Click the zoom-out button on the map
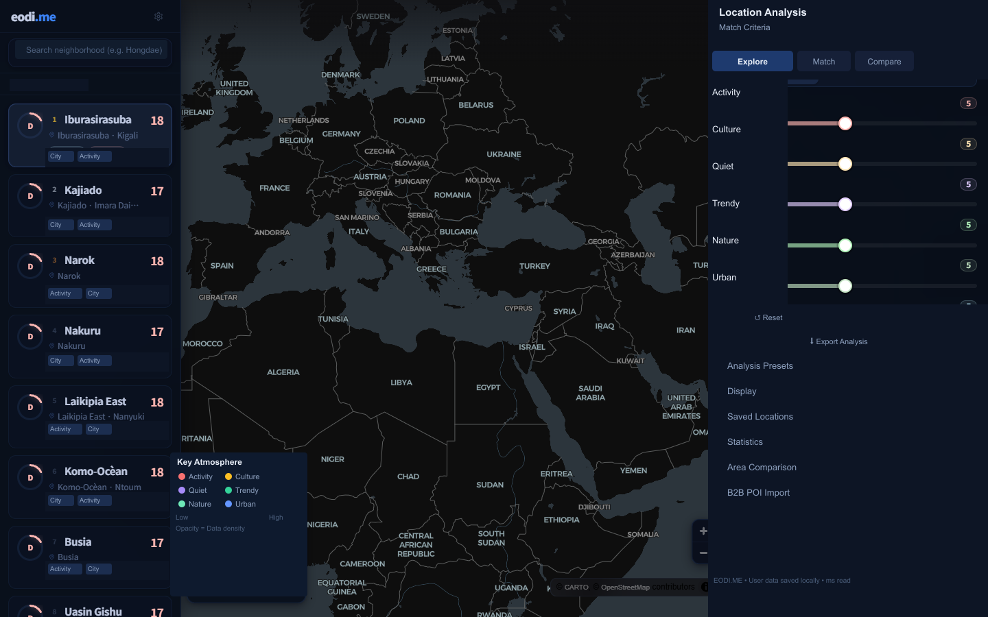The image size is (988, 617). click(x=703, y=553)
